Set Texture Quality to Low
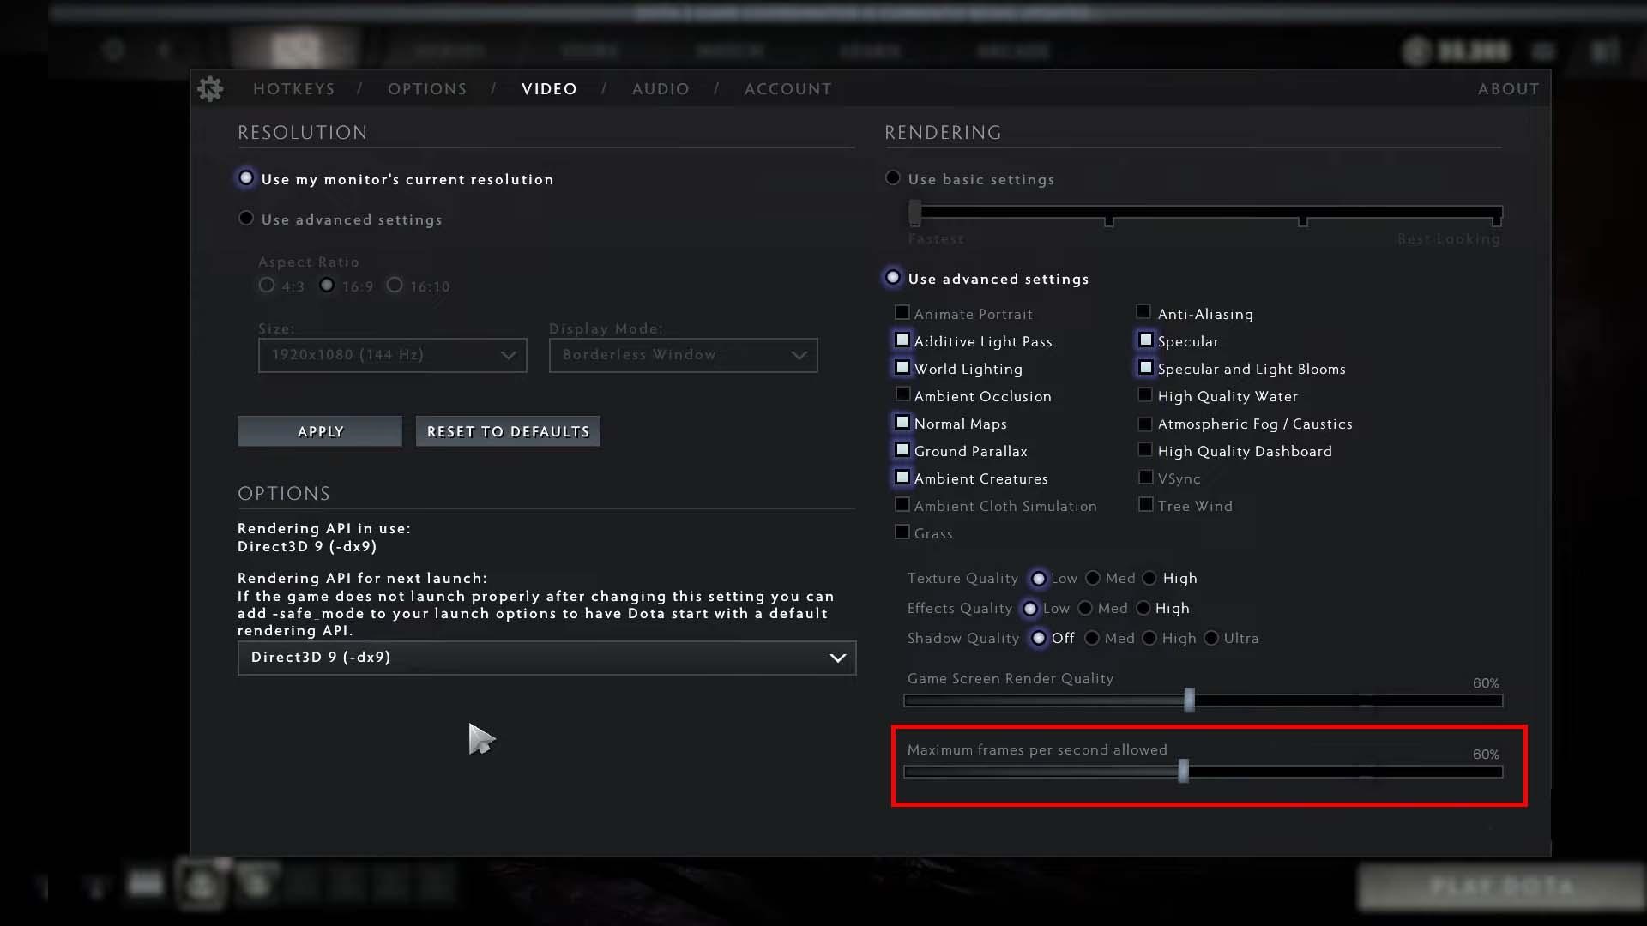The height and width of the screenshot is (926, 1647). tap(1039, 579)
